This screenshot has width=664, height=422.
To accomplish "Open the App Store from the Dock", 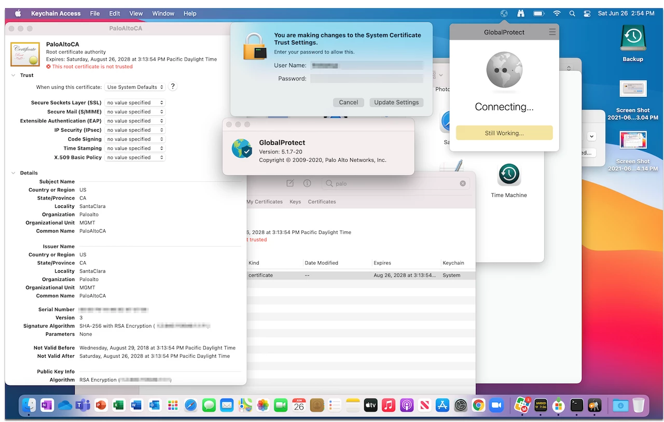I will click(x=442, y=405).
